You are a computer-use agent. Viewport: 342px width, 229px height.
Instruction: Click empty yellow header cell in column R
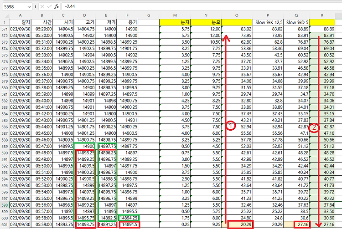[322, 22]
